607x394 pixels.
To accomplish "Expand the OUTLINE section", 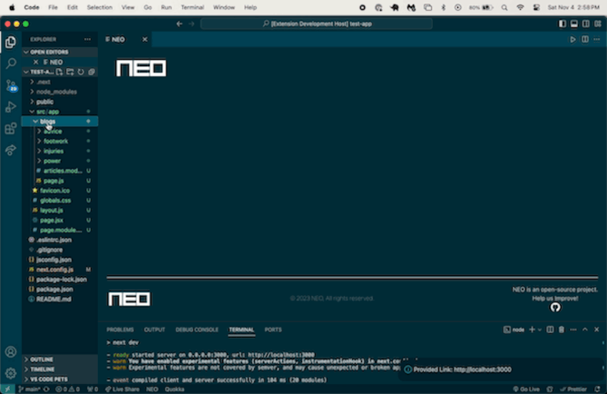I will (41, 359).
